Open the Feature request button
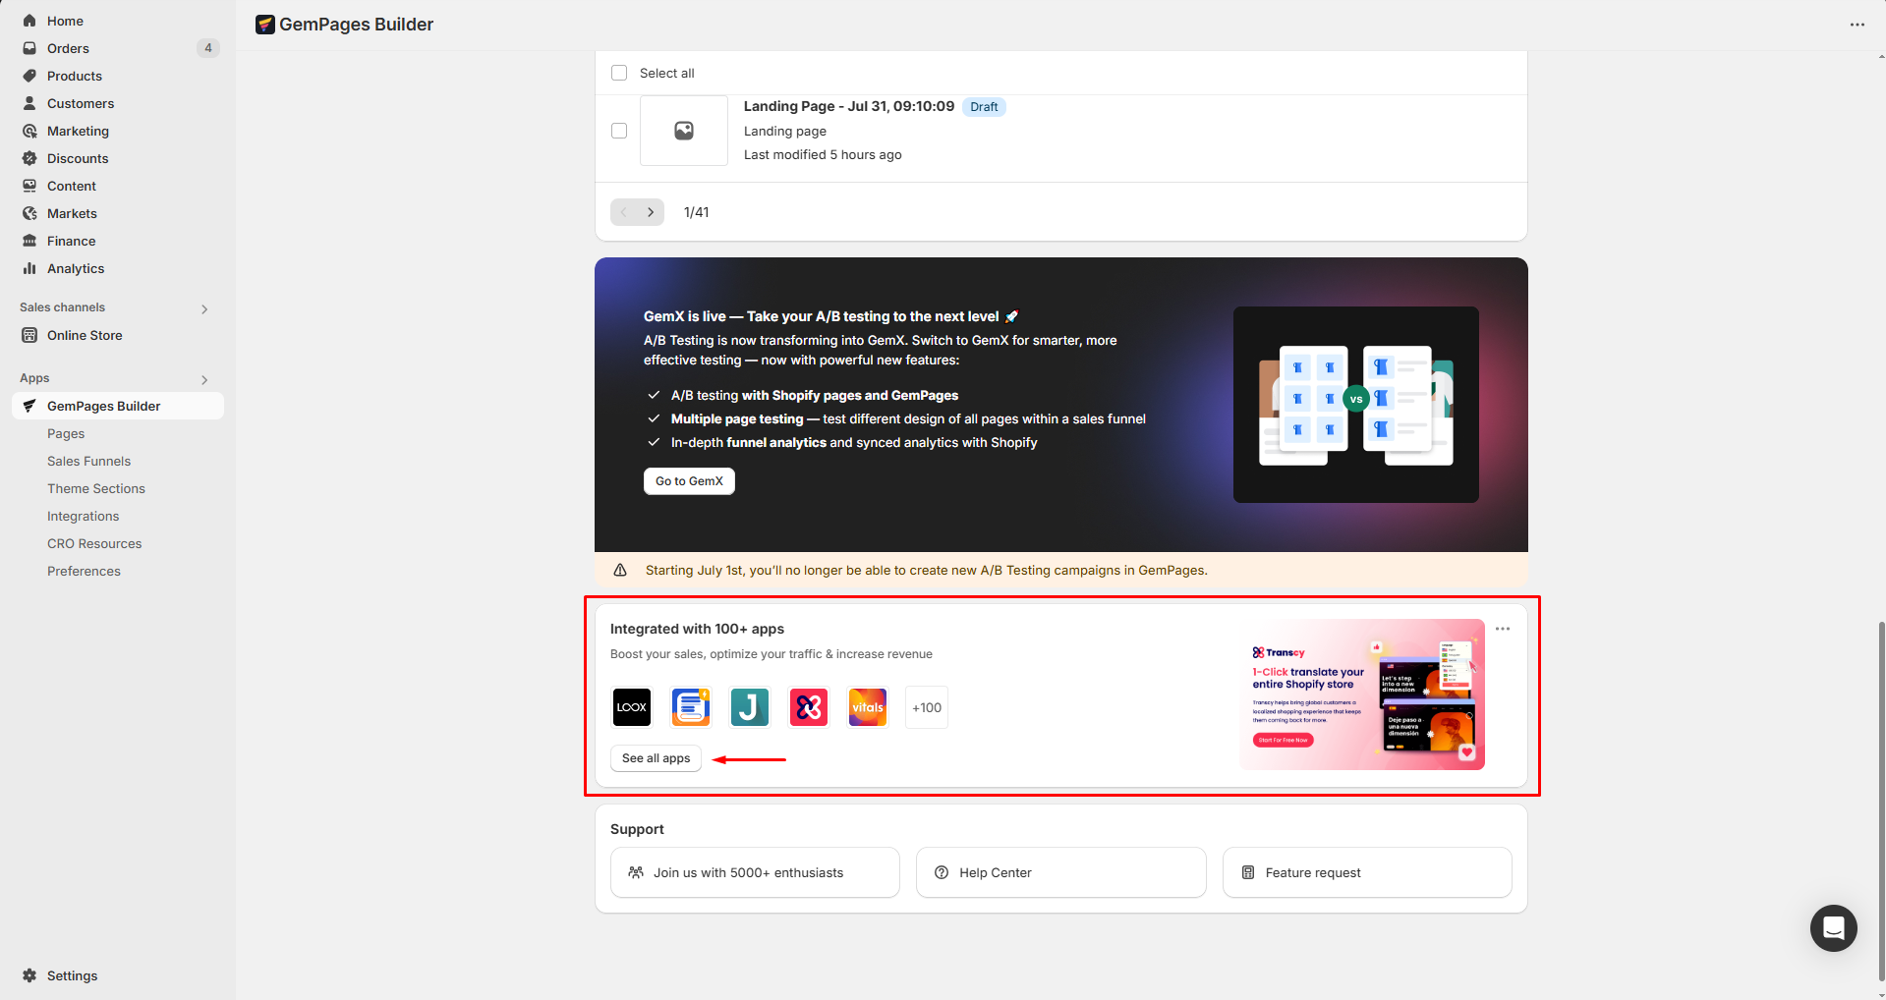This screenshot has height=1000, width=1886. tap(1367, 872)
